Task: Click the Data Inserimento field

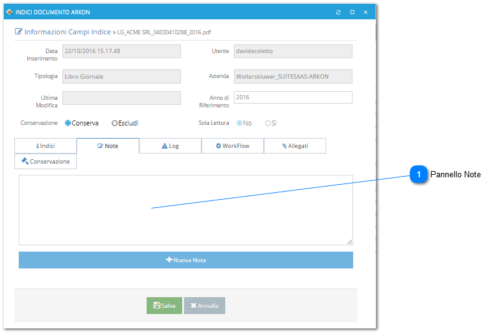Action: [122, 51]
